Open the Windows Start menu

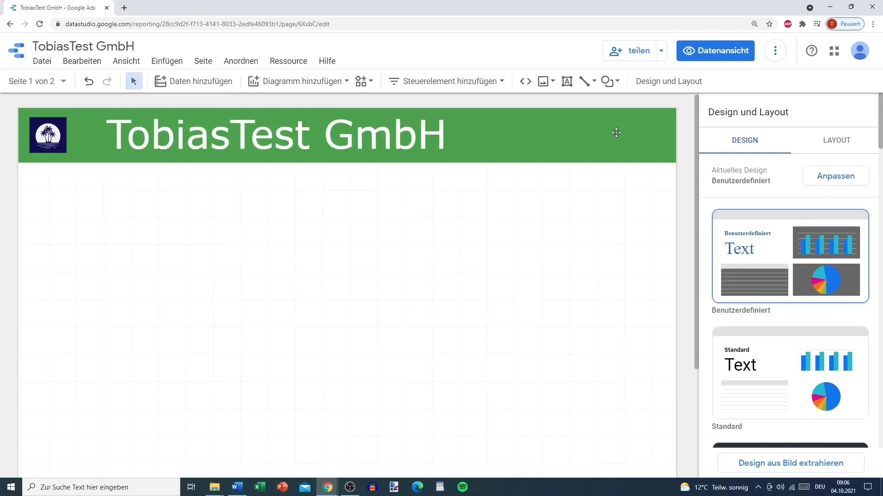(x=11, y=487)
